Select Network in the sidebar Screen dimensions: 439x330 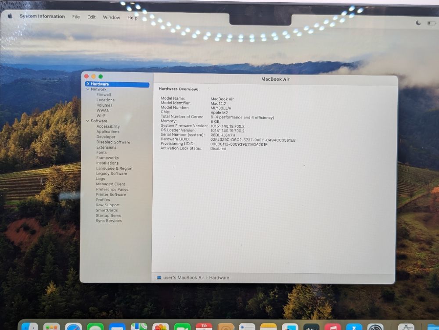coord(98,89)
